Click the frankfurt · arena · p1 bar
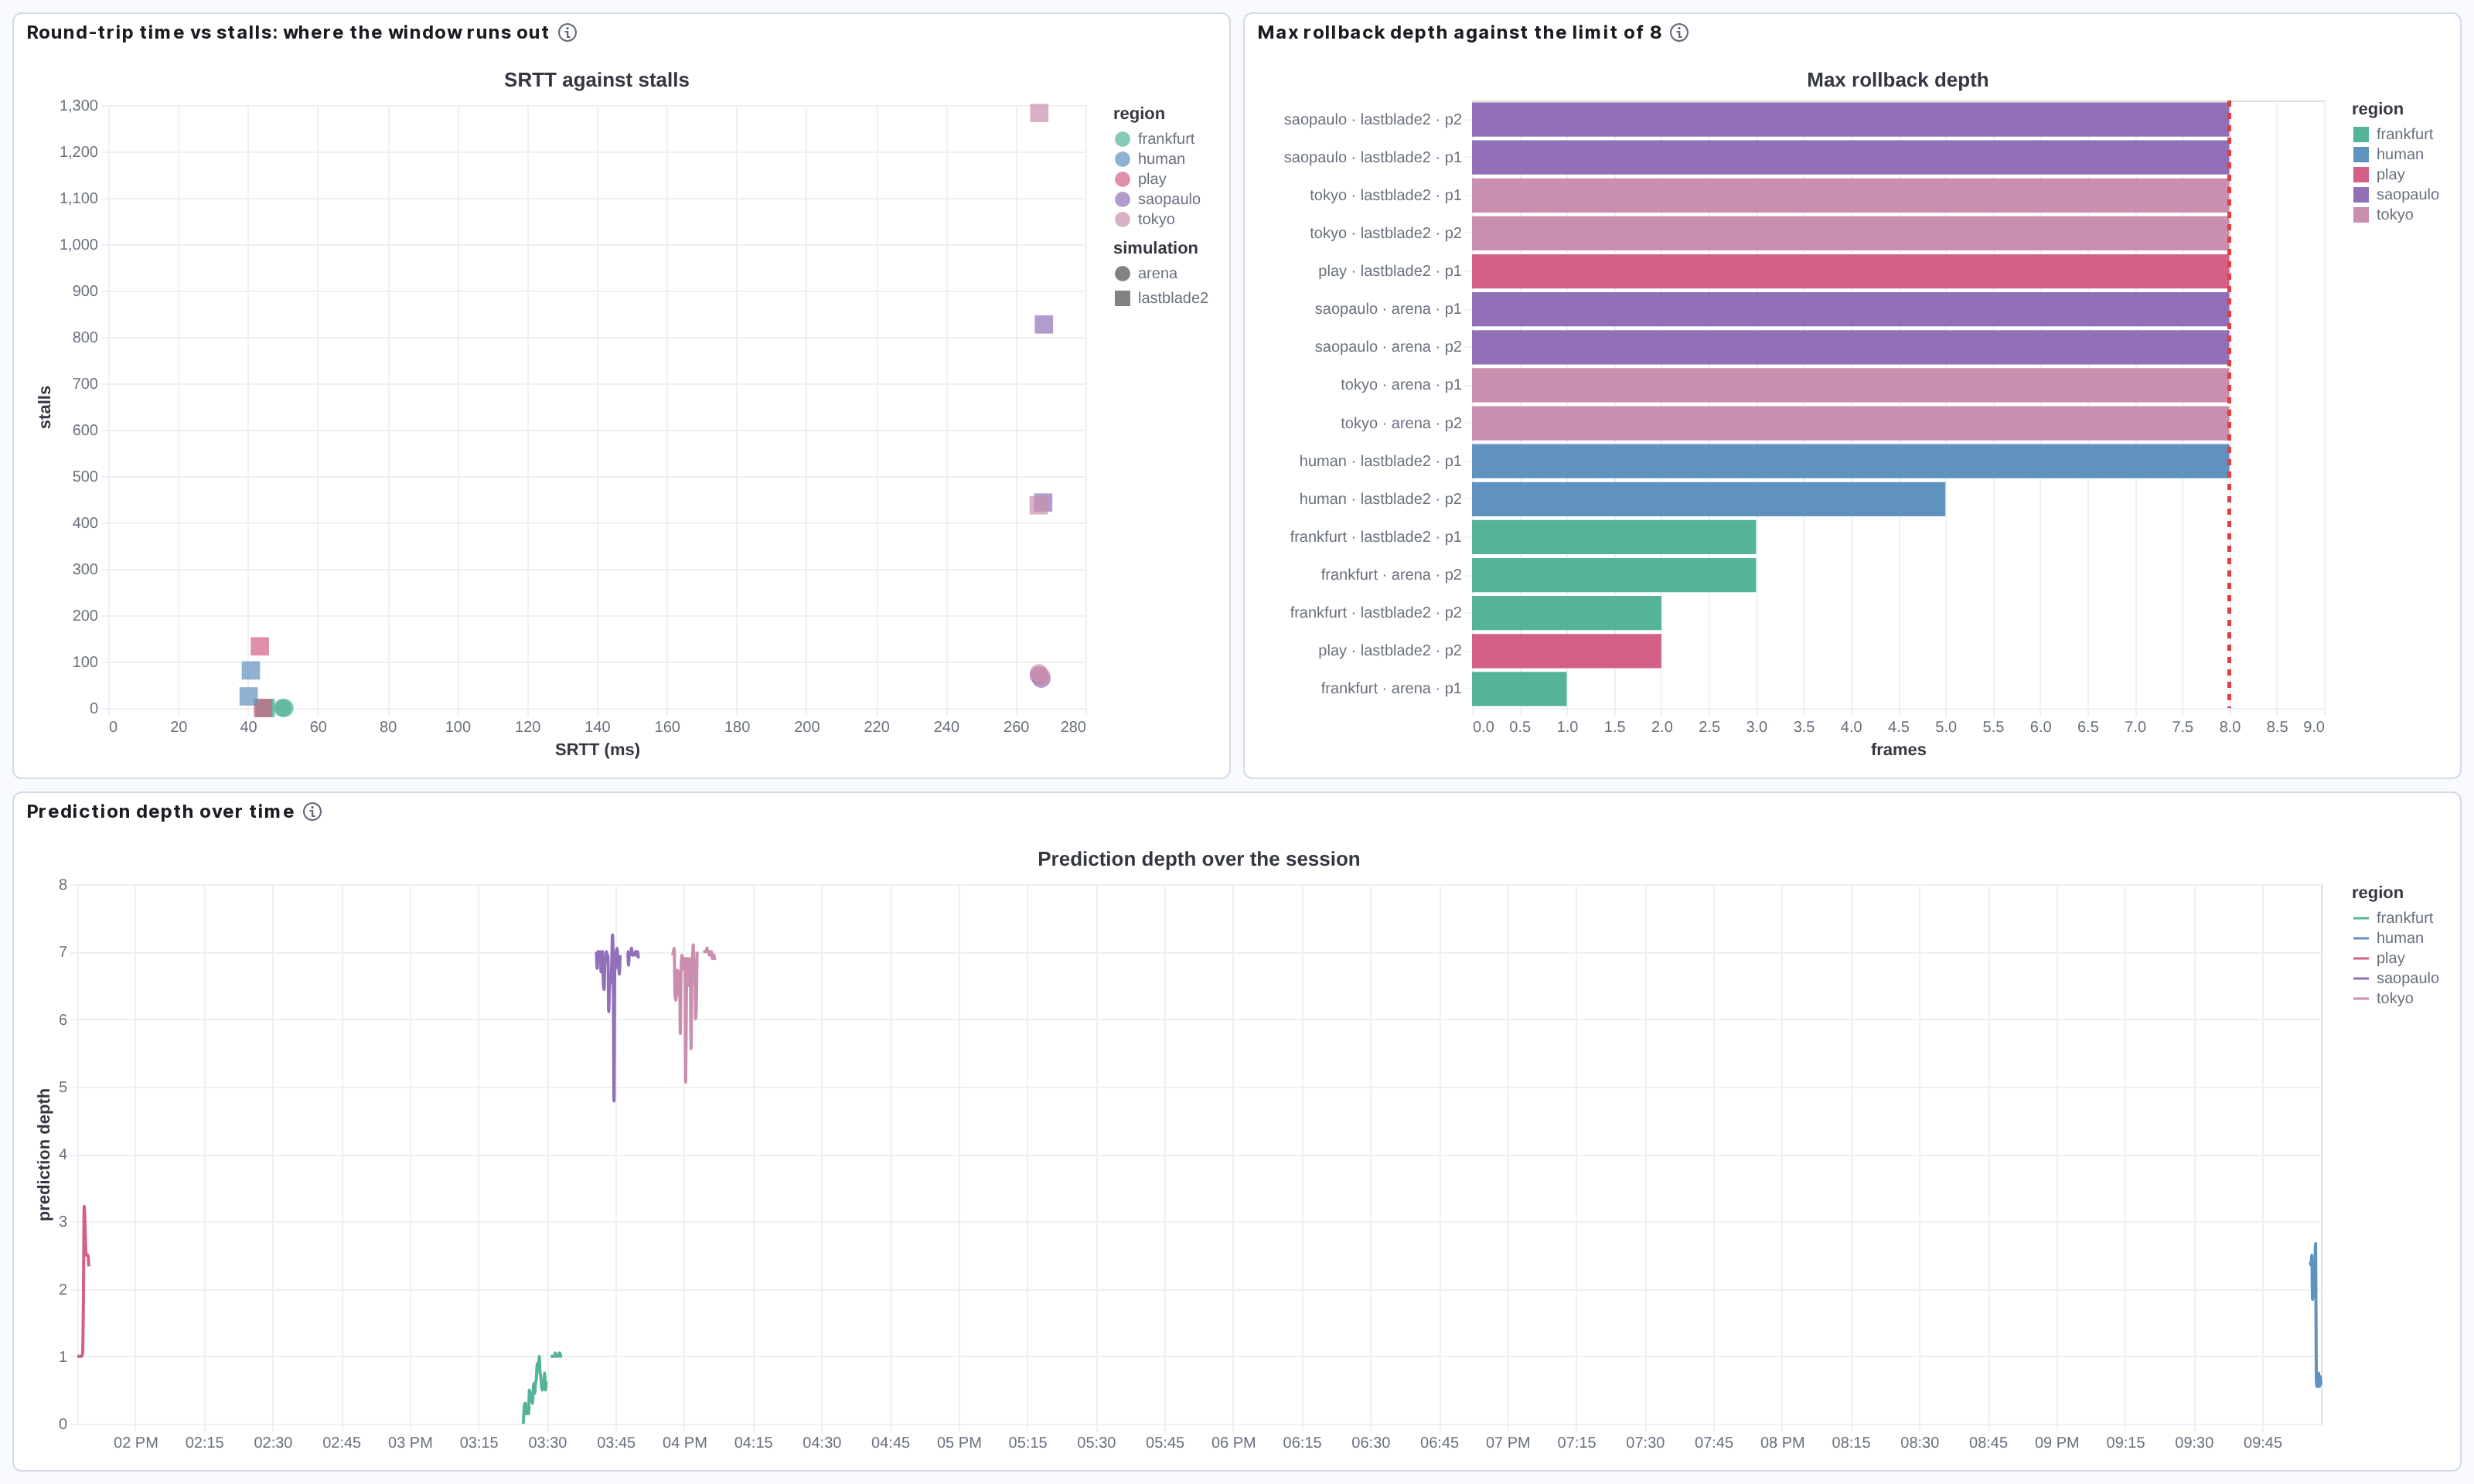2474x1484 pixels. click(1519, 689)
